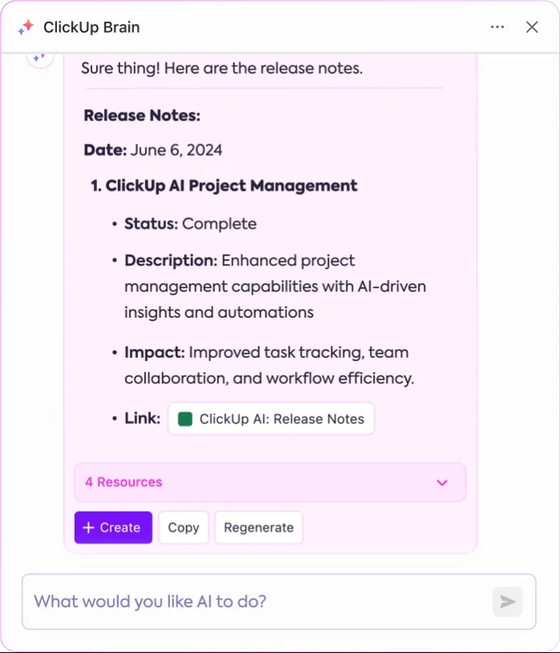Send the message with arrow icon
This screenshot has width=560, height=653.
coord(507,602)
